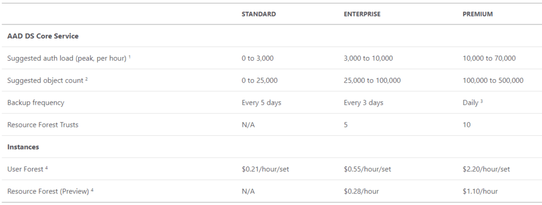Select the 10,000 to 70,000 auth load cell
Viewport: 542px width, 205px height.
point(489,58)
